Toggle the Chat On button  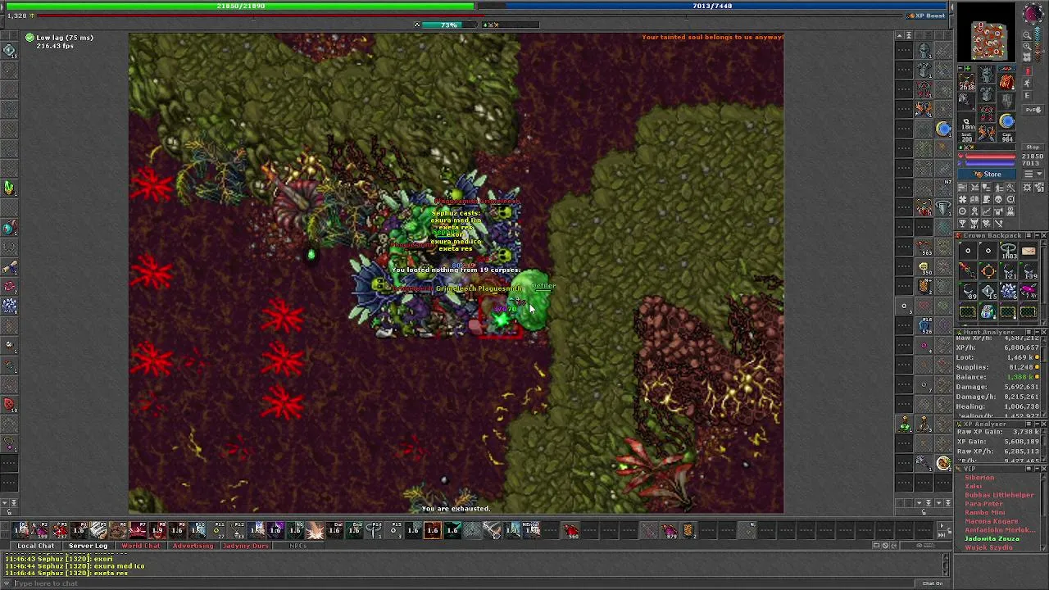click(932, 583)
